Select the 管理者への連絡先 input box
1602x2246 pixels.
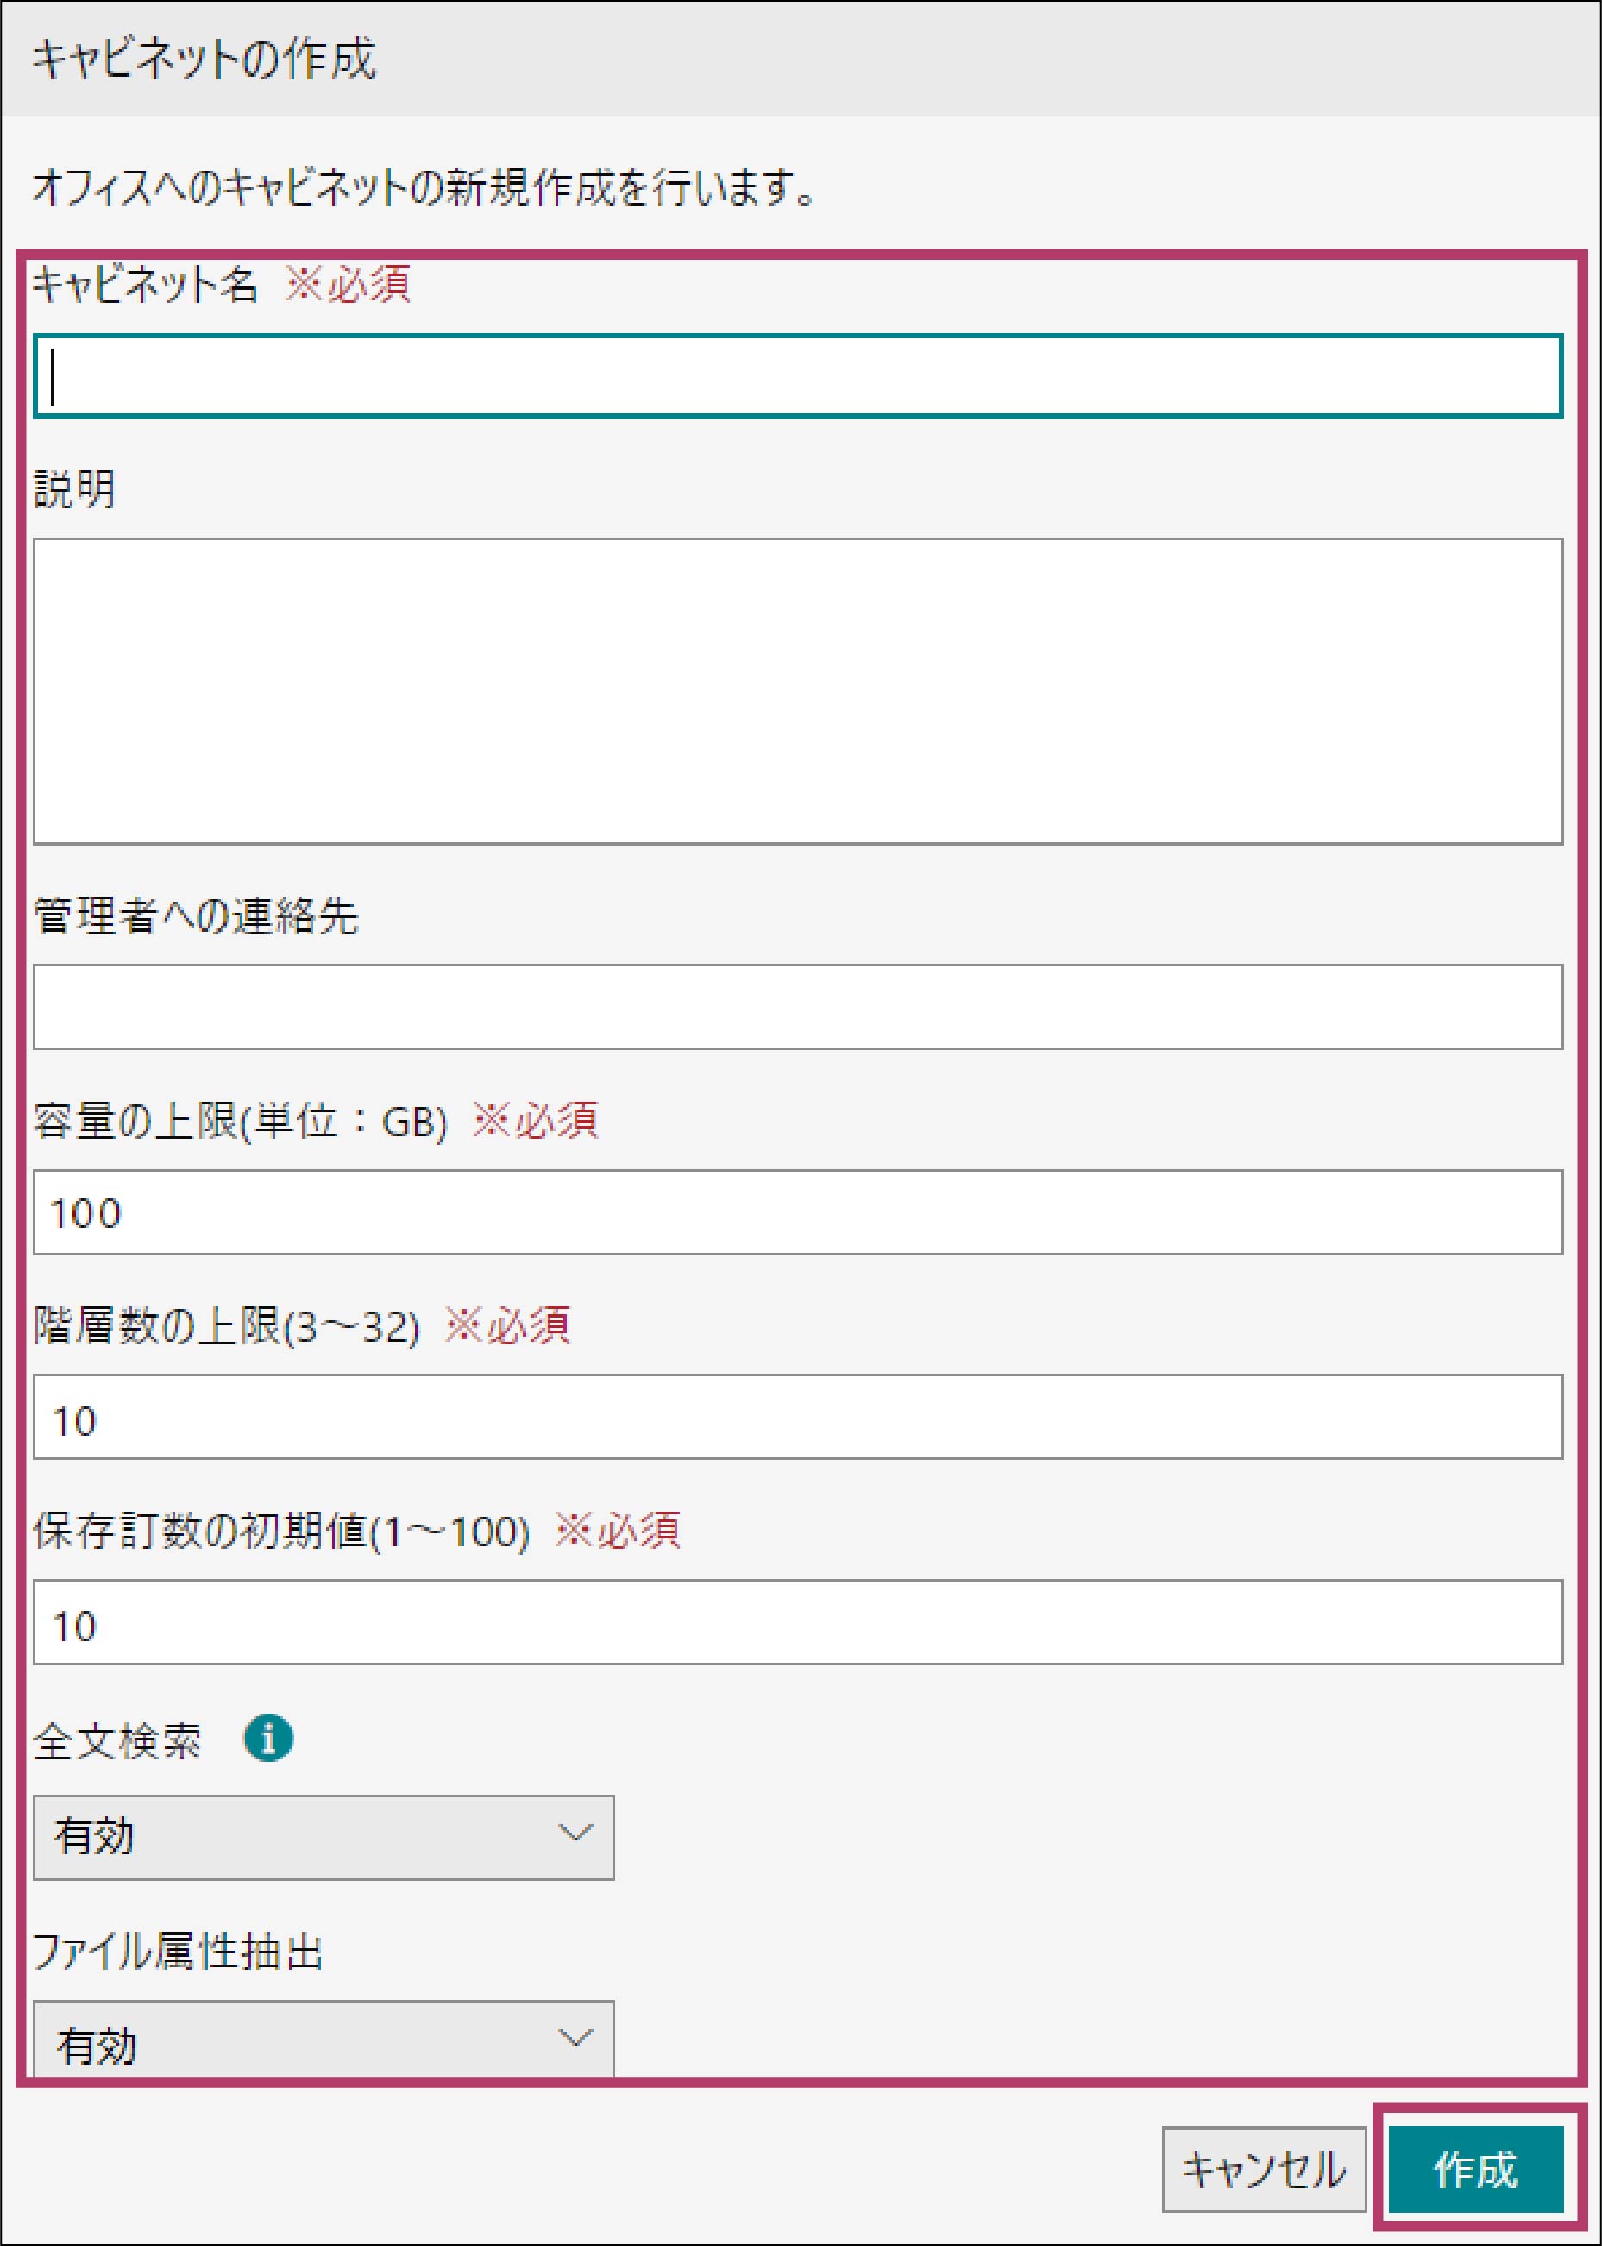pyautogui.click(x=798, y=1006)
